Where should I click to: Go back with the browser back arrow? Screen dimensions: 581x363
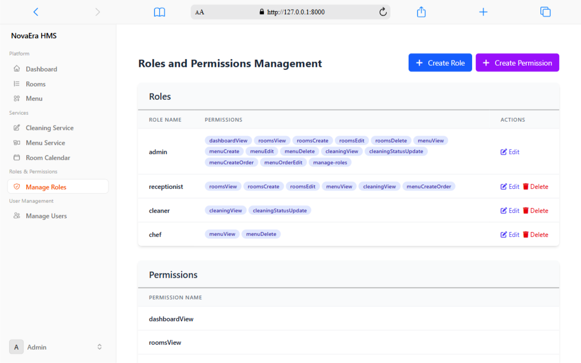point(36,12)
